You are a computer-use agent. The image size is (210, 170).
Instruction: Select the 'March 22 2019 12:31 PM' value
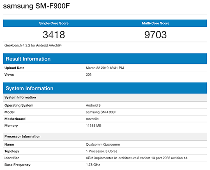point(105,68)
